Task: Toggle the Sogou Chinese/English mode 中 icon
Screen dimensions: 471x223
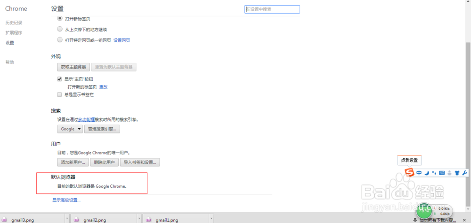Action: tap(419, 173)
